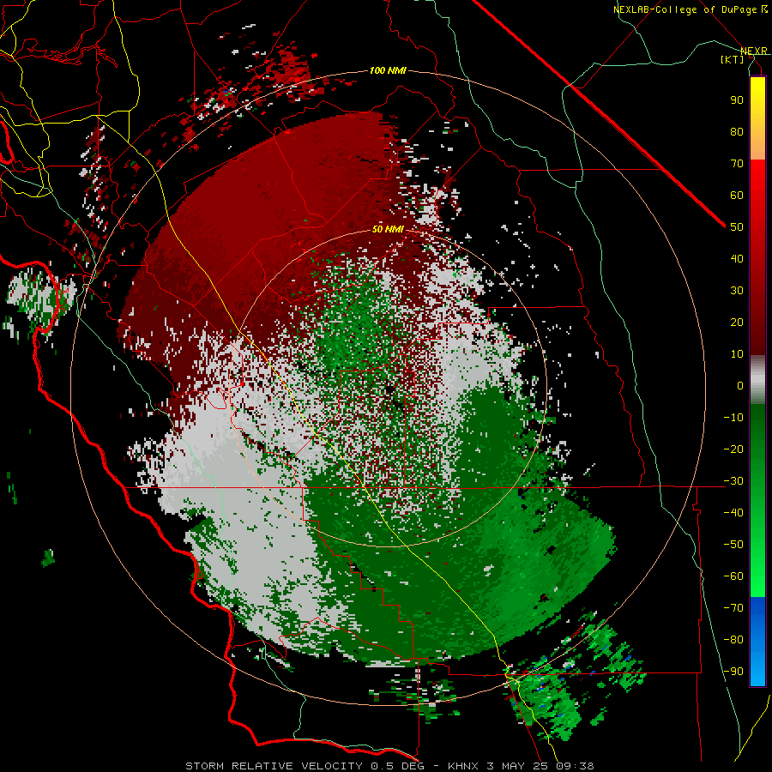Viewport: 772px width, 772px height.
Task: Click the NEXR label above the color bar
Action: 754,51
